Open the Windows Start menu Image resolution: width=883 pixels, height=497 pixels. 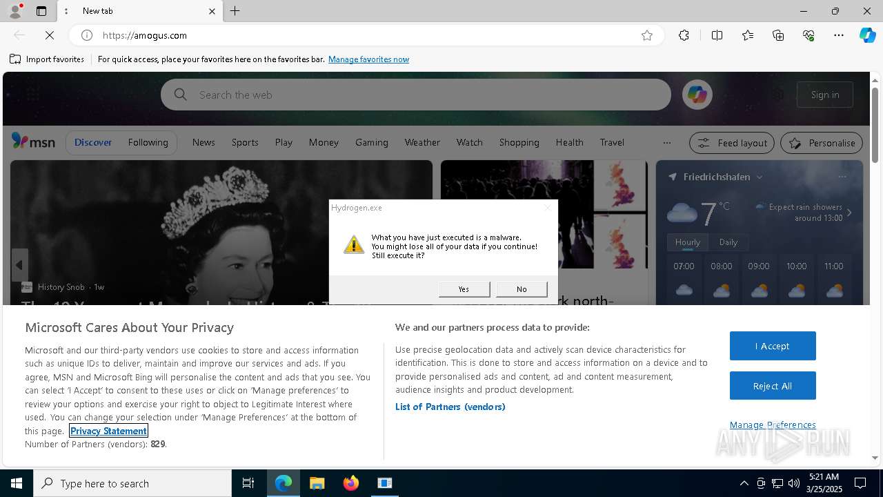pos(17,483)
